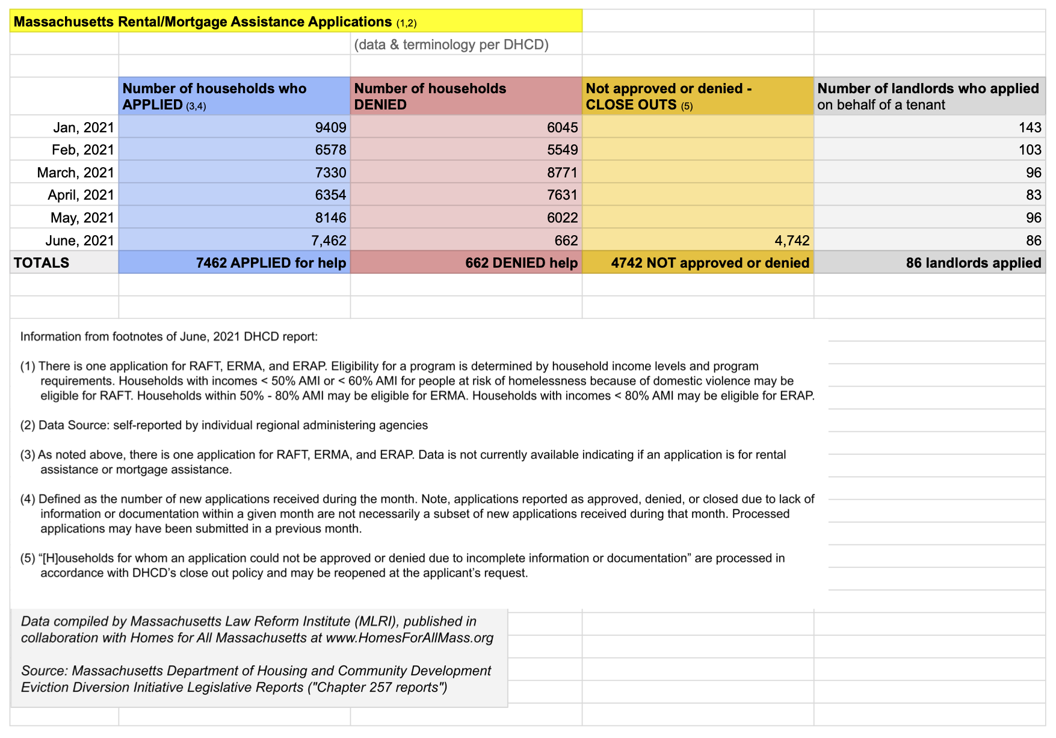This screenshot has width=1056, height=738.
Task: Select the April, 2021 row label
Action: pos(81,195)
